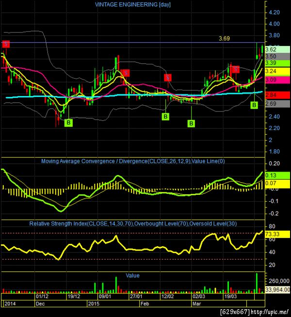Click the VINTAGE ENGINEERING [day] chart title
The image size is (291, 317).
(133, 5)
